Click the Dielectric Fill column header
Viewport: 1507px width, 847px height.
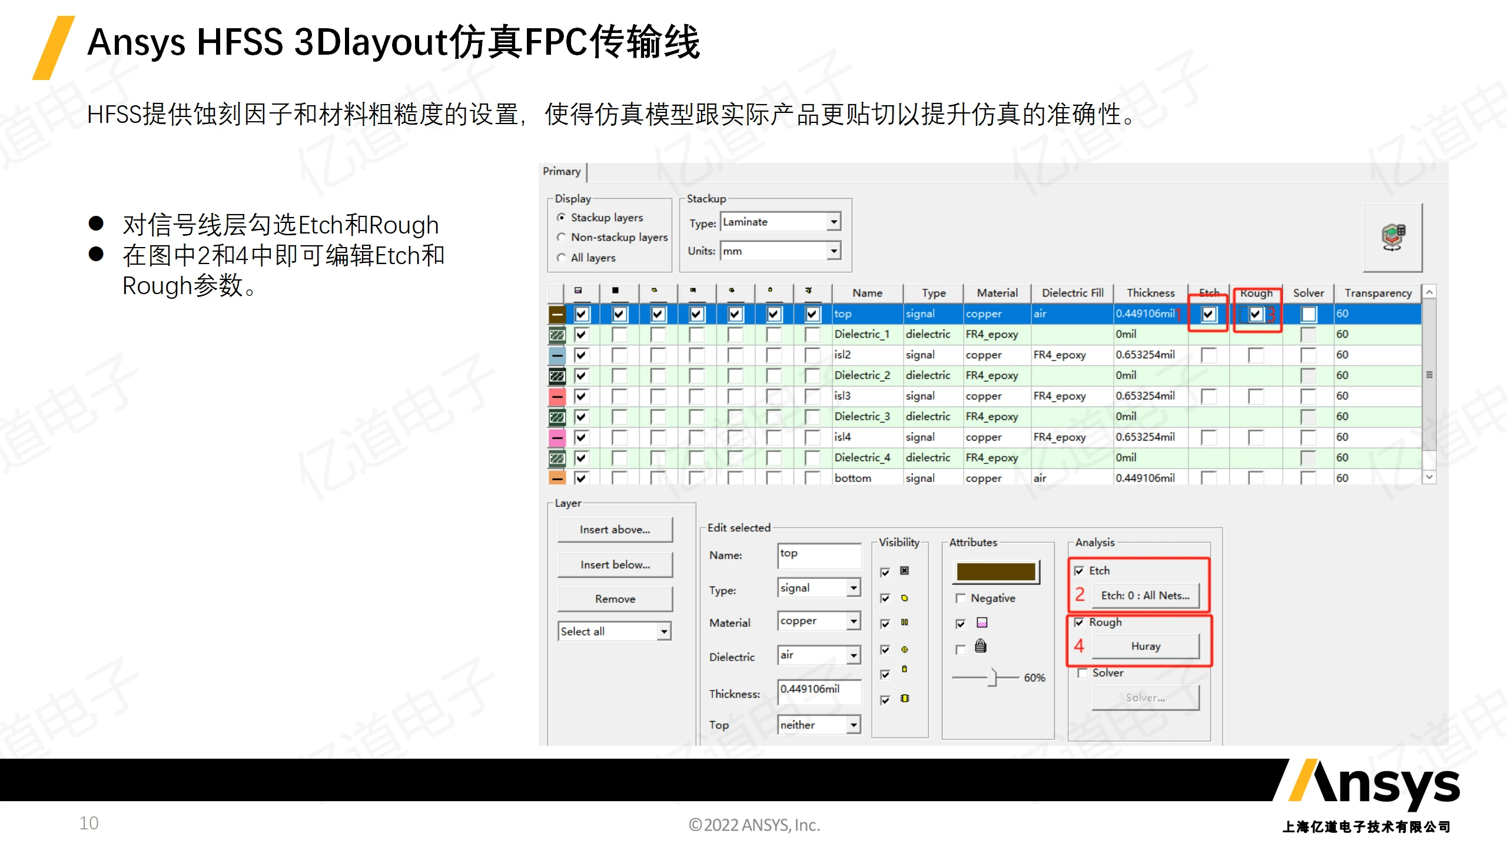(x=1073, y=293)
